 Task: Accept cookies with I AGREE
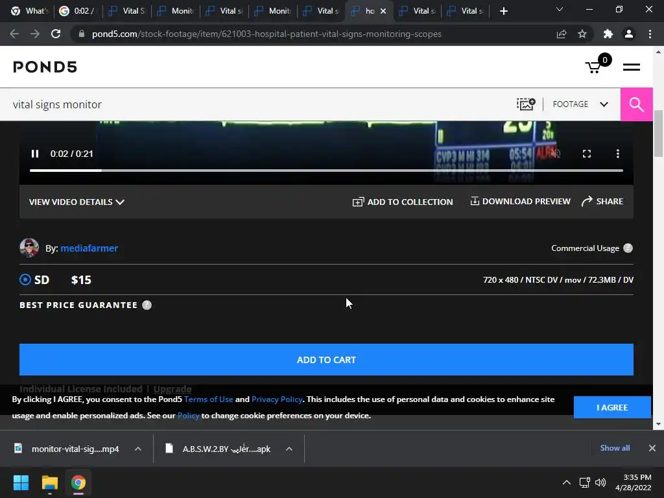click(x=612, y=407)
